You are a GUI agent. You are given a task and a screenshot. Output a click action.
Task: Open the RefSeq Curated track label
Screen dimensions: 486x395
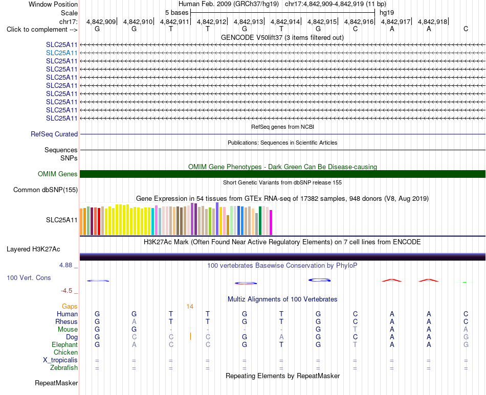pyautogui.click(x=54, y=134)
